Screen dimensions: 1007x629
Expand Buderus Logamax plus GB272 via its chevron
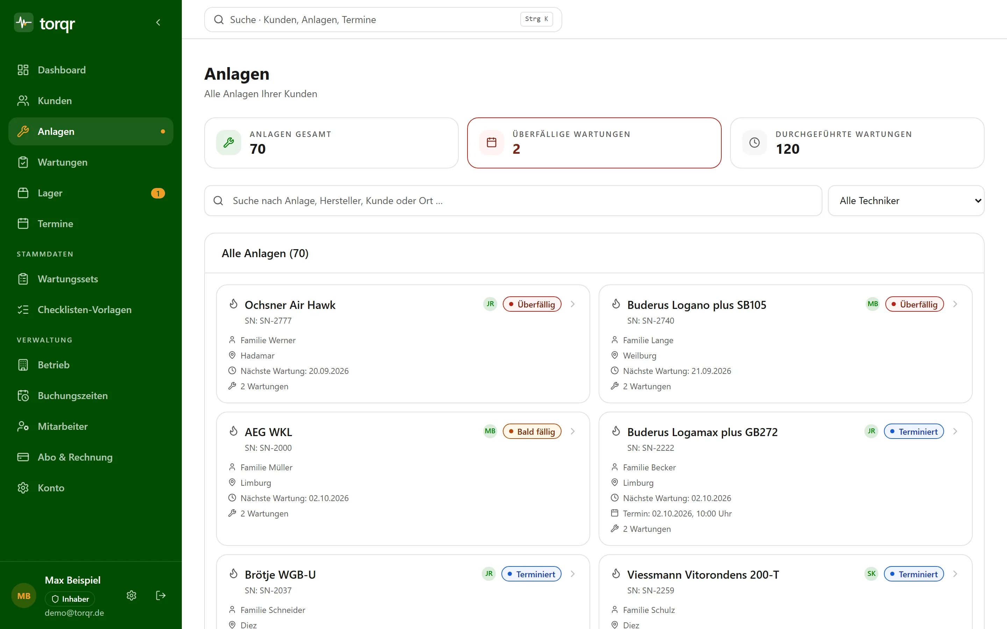point(955,432)
